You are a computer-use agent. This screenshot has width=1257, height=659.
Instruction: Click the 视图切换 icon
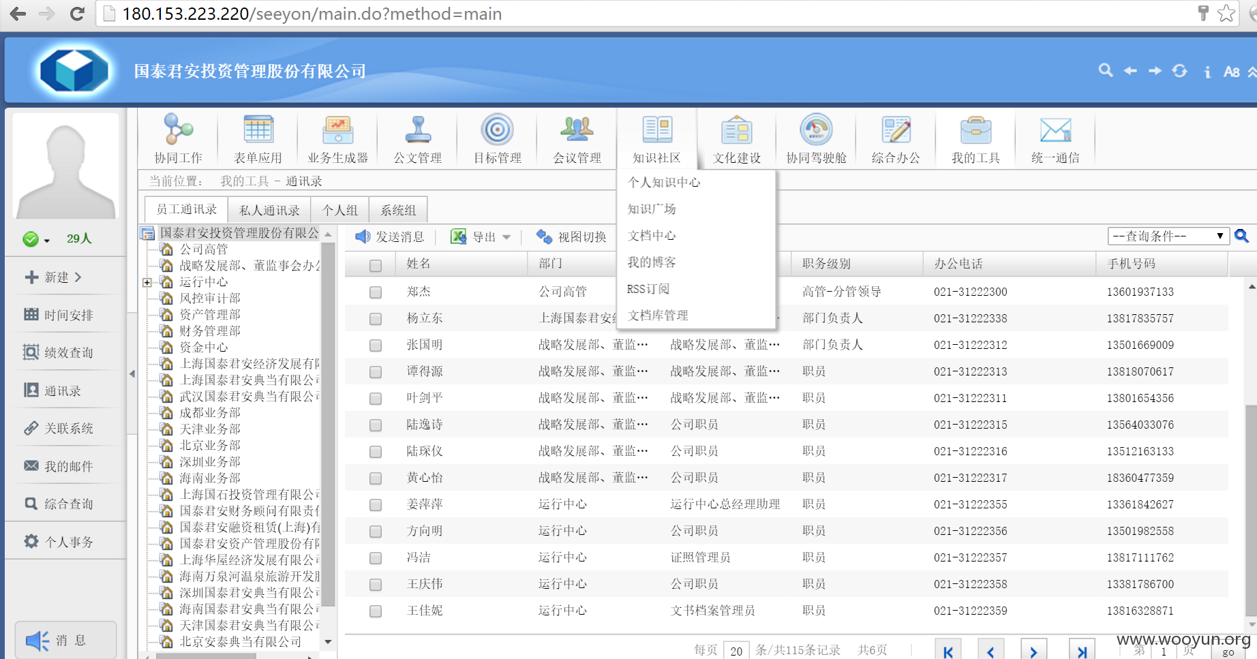click(x=544, y=236)
